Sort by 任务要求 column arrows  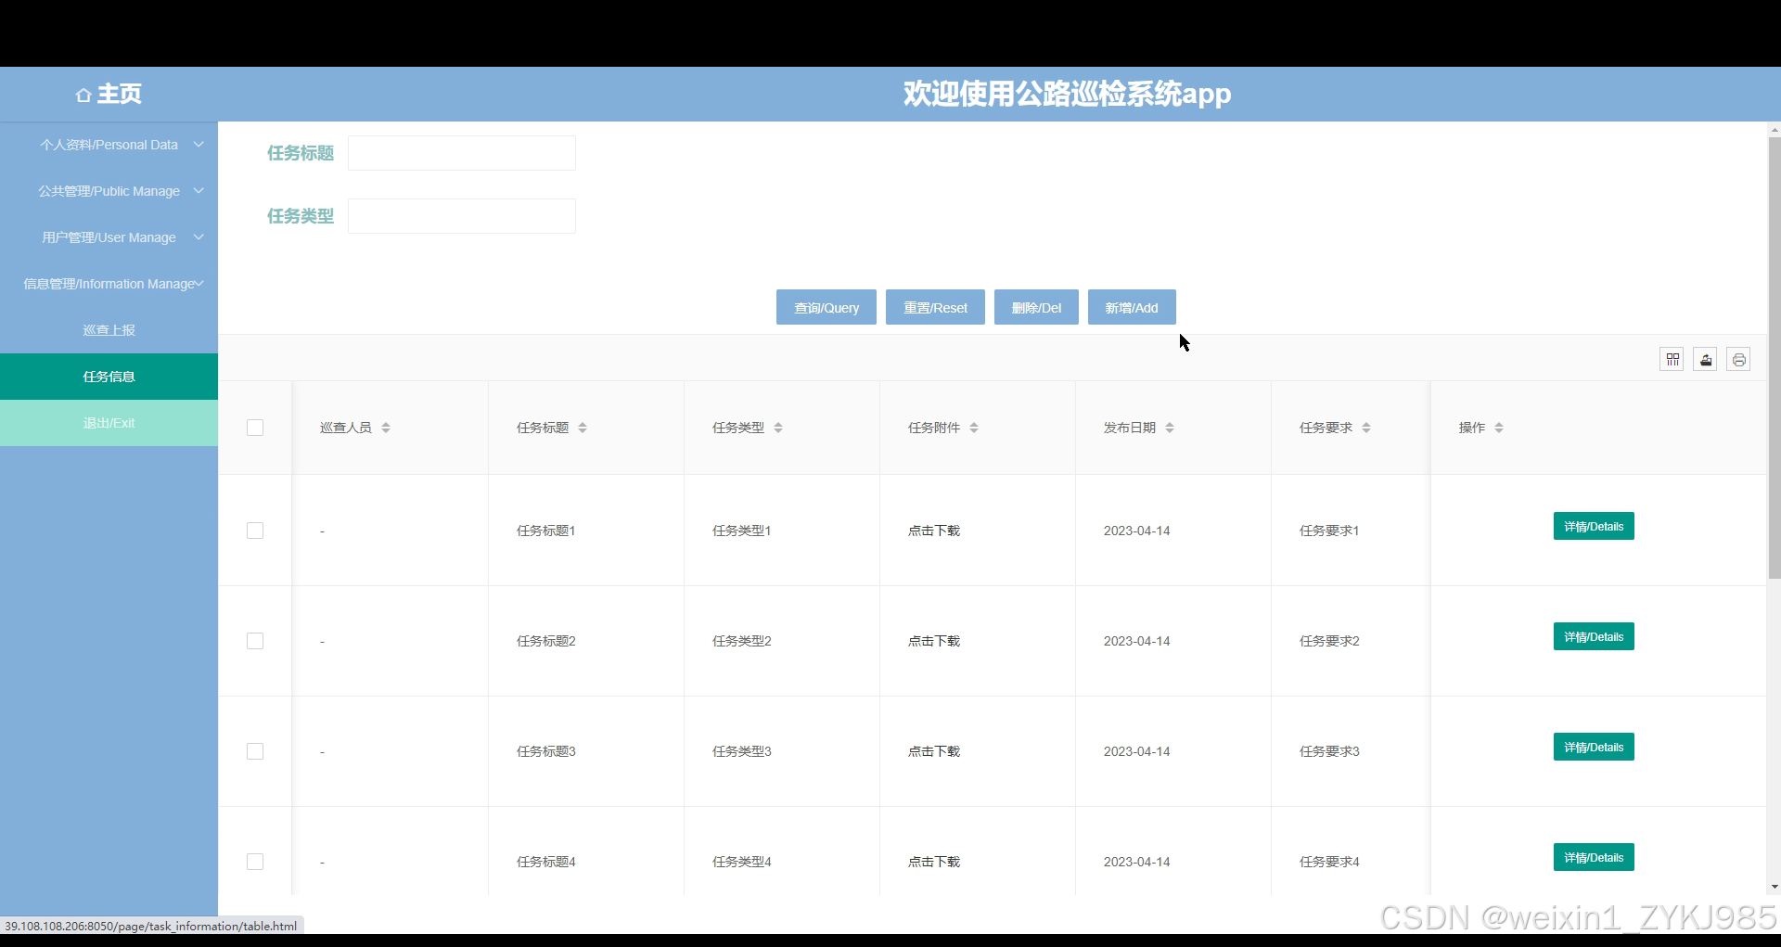click(x=1366, y=428)
